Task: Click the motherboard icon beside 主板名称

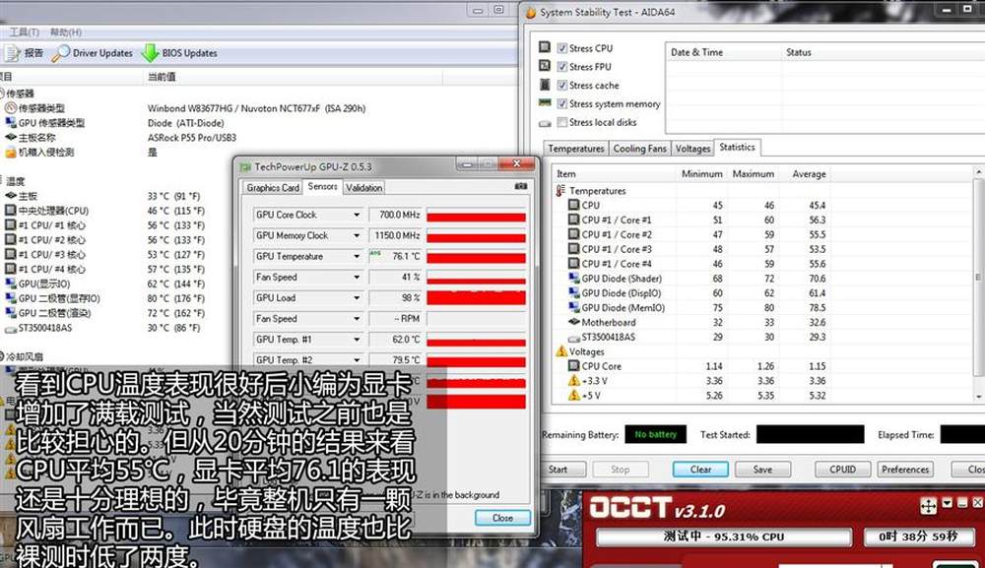Action: tap(11, 137)
